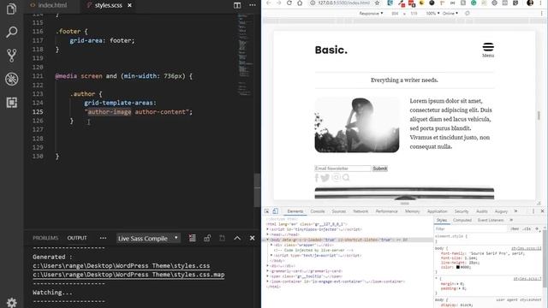Expand the head element in the DOM tree

[x=268, y=234]
